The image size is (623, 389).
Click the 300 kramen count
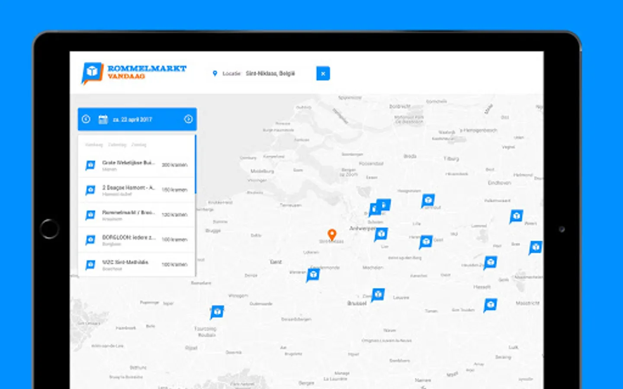(174, 165)
